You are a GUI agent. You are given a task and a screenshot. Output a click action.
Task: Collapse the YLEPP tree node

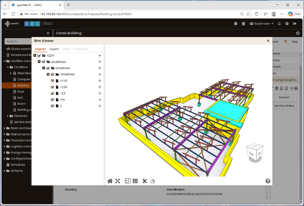(x=35, y=56)
